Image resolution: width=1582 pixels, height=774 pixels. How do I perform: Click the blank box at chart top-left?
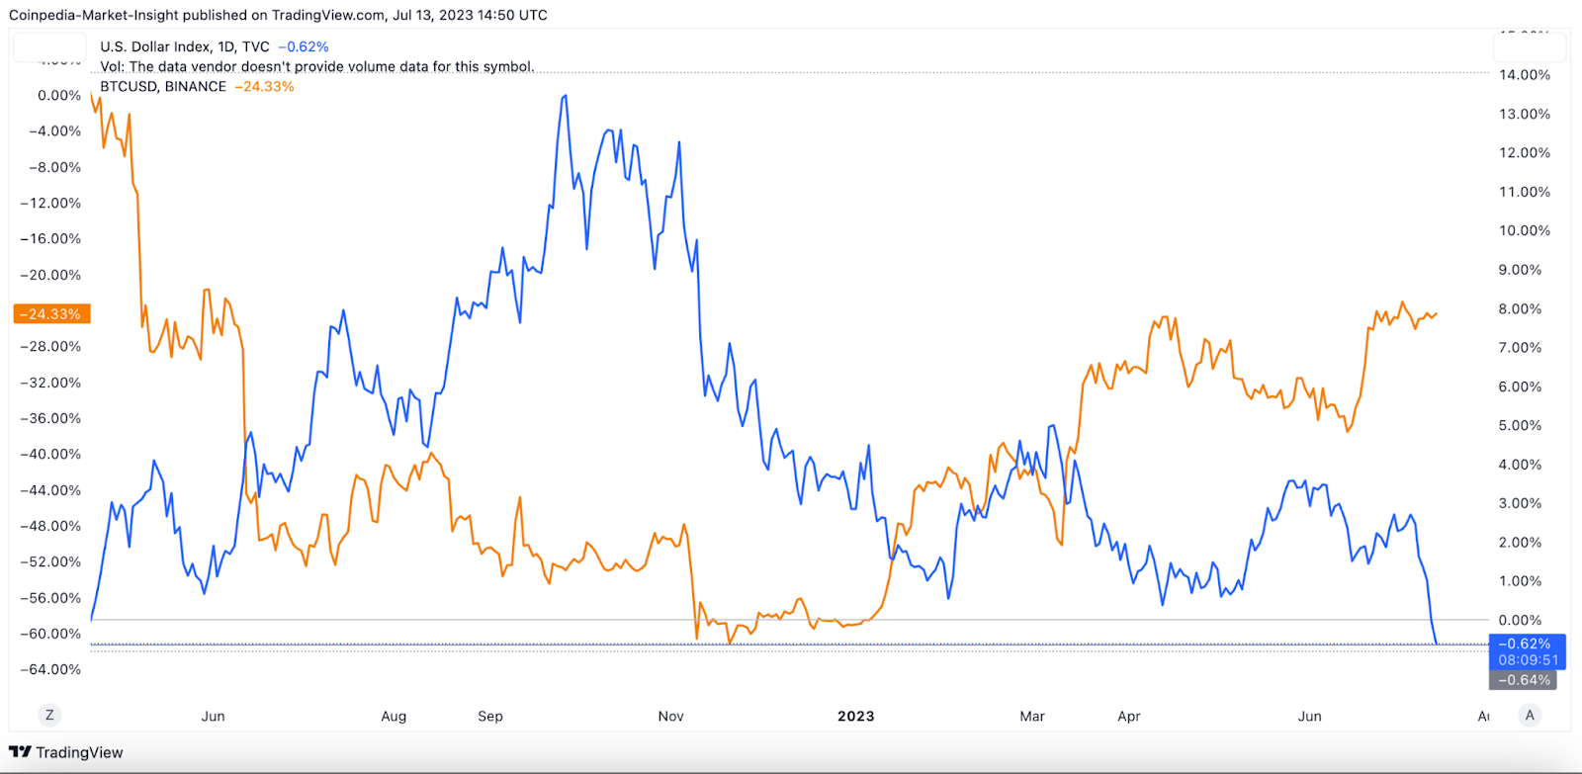coord(49,47)
